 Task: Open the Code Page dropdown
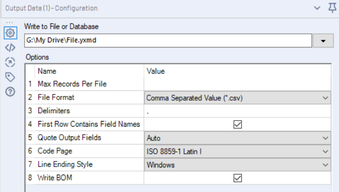click(237, 151)
